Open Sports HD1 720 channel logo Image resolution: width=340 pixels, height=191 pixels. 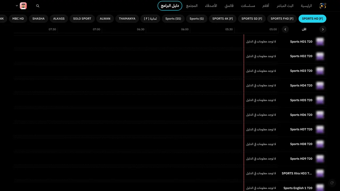(320, 42)
